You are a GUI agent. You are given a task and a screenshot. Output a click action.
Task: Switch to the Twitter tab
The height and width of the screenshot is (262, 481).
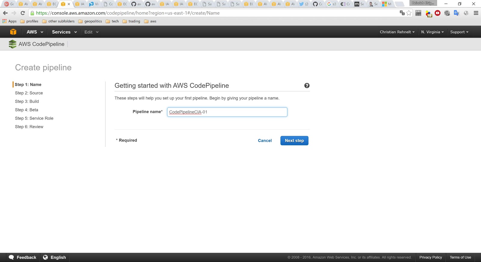304,4
